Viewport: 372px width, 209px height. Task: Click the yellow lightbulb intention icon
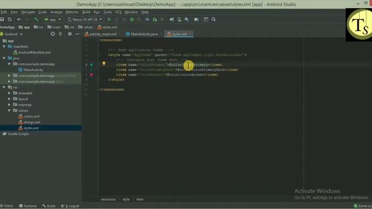(104, 63)
